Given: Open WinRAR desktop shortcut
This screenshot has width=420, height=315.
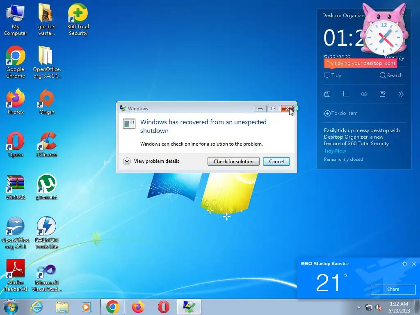Looking at the screenshot, I should (x=16, y=187).
